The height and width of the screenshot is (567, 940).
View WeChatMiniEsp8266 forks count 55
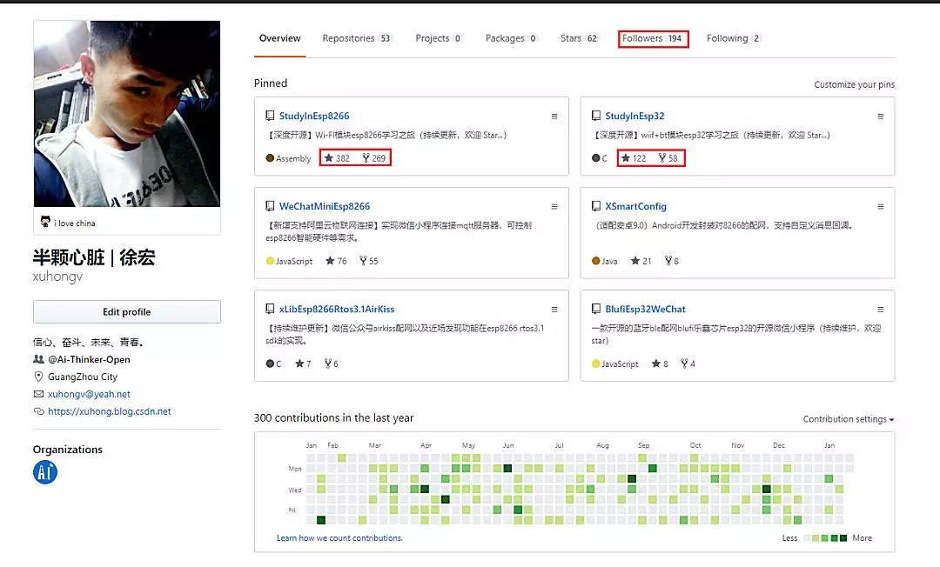pyautogui.click(x=369, y=261)
